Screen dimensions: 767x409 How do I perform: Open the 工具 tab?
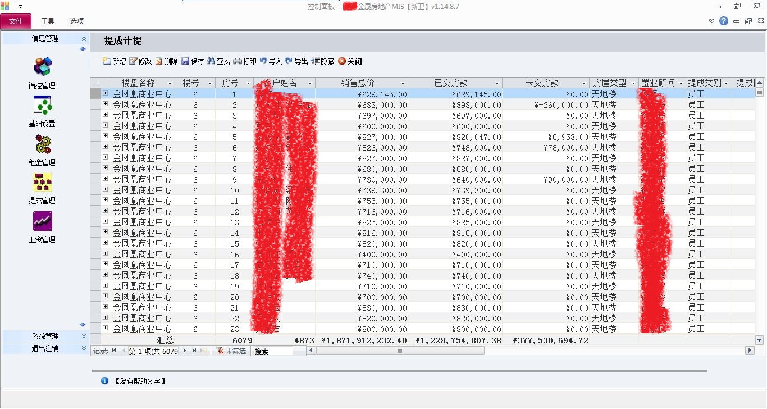[x=48, y=21]
